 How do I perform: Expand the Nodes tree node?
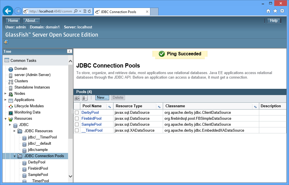pos(5,94)
